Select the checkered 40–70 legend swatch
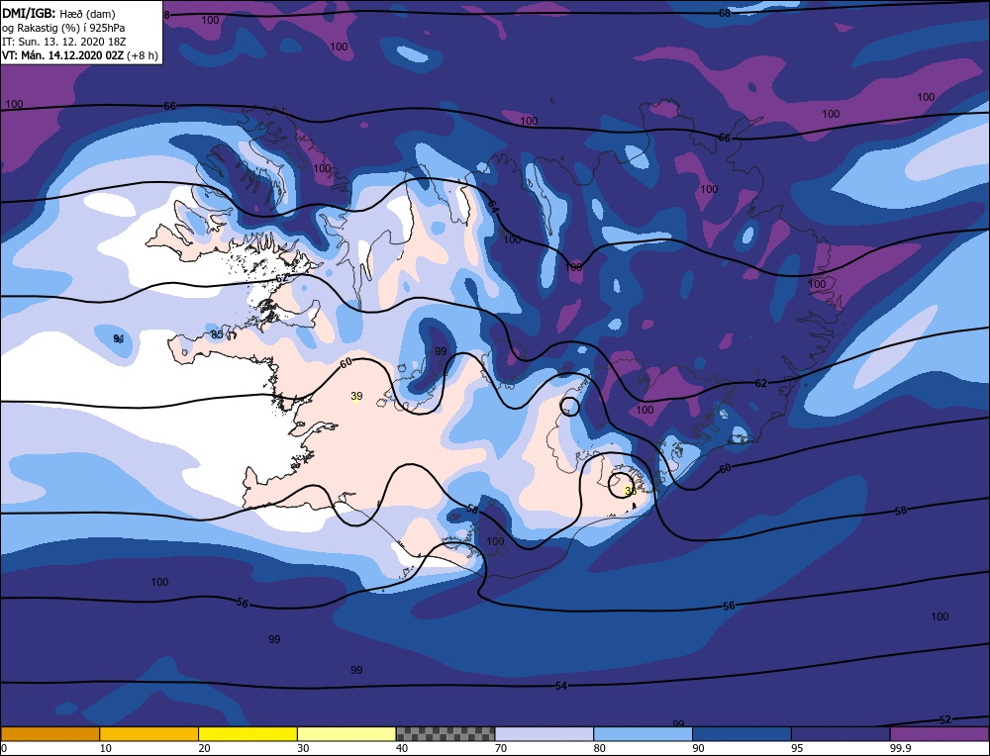This screenshot has height=756, width=990. point(445,733)
